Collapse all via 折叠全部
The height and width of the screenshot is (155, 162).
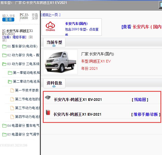tap(35, 16)
